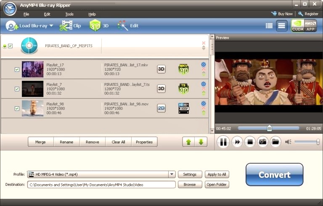Delete Playlist_7 with its red X
Screen dimensions: 323x206
click(204, 89)
